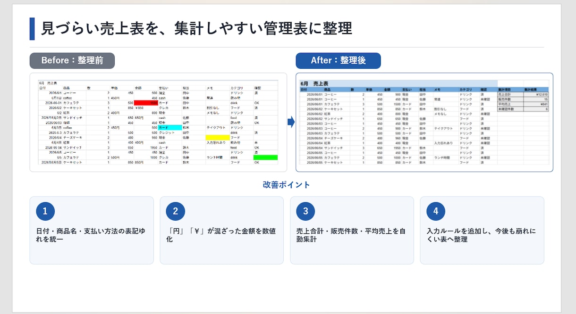The width and height of the screenshot is (576, 314).
Task: Click 入力忘れあり memo in Before table
Action: 217,142
